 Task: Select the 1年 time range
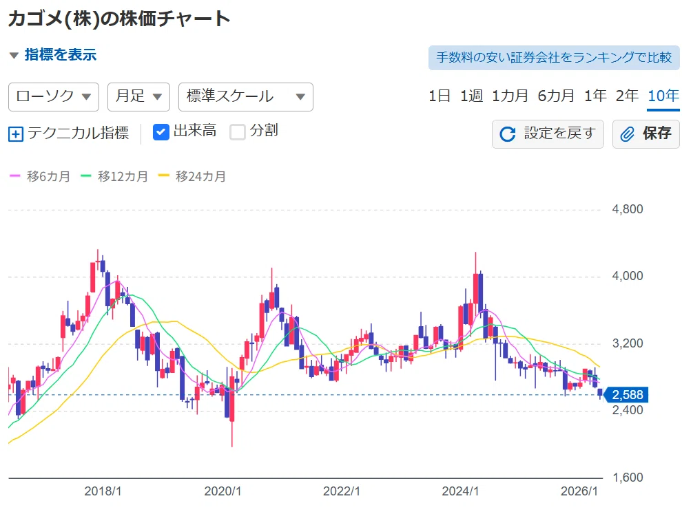(x=595, y=96)
